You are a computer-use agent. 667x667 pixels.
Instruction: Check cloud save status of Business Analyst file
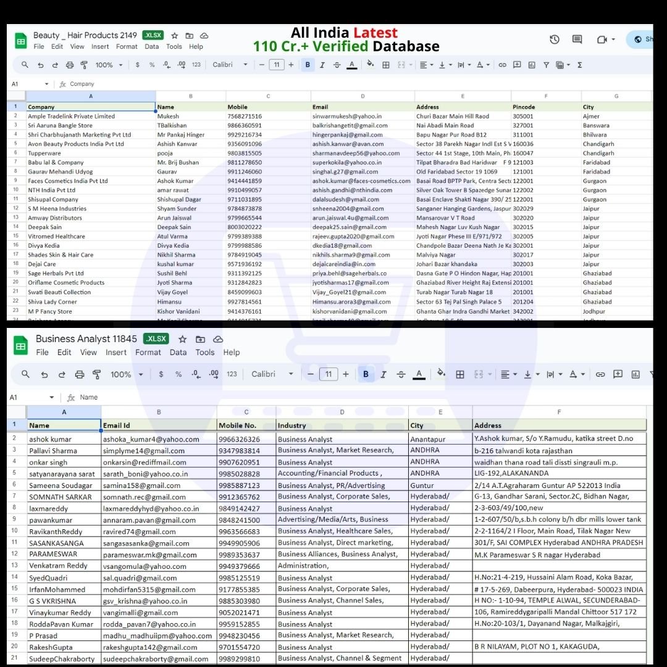pos(218,340)
